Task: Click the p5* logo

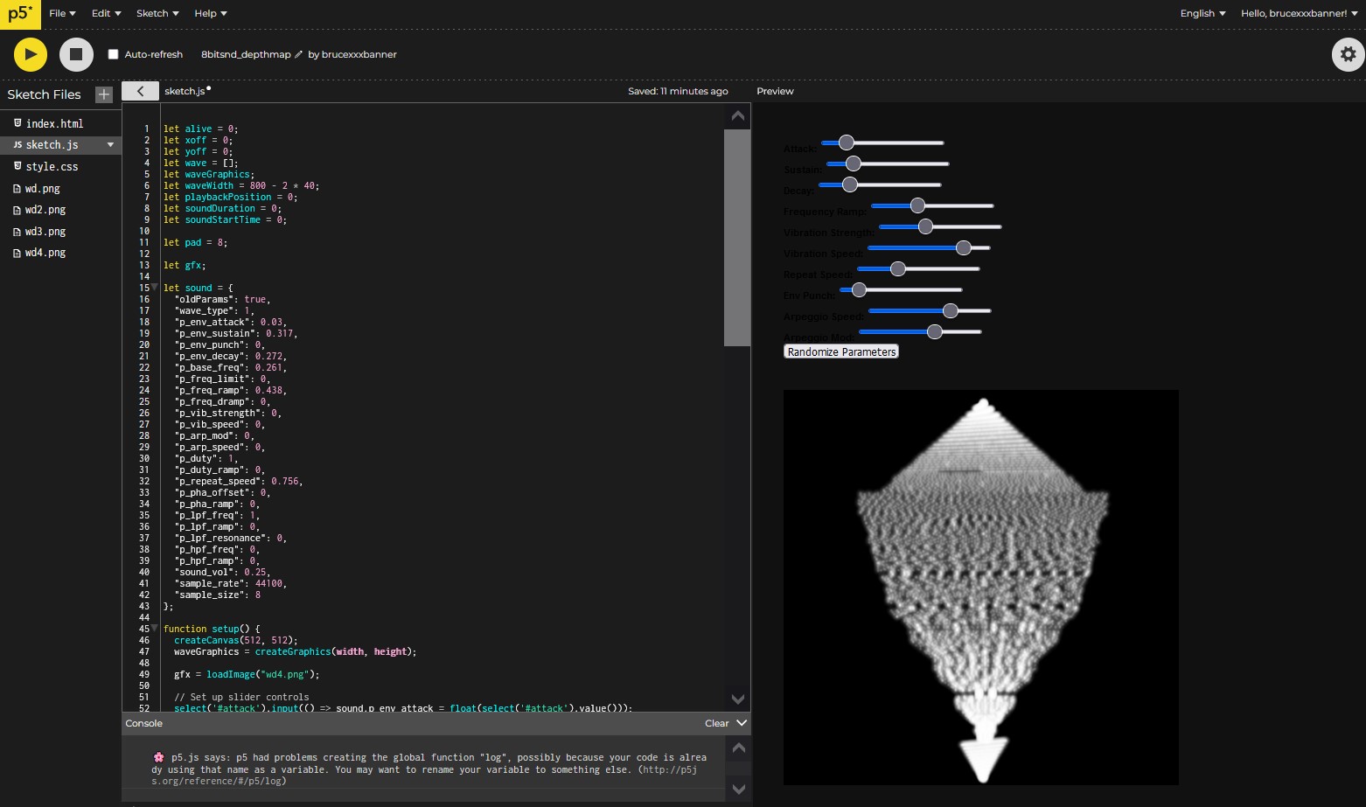Action: (x=19, y=14)
